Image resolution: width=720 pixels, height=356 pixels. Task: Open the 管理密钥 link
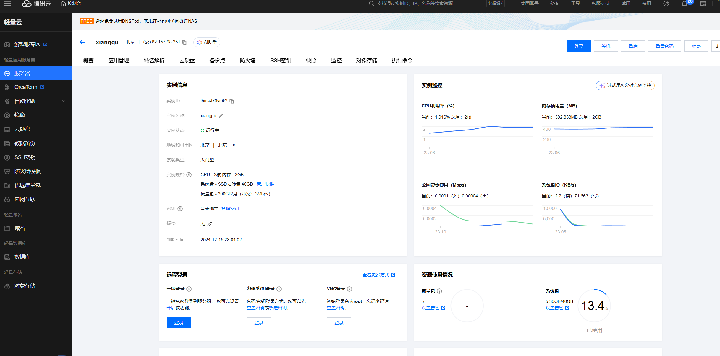[x=230, y=209]
